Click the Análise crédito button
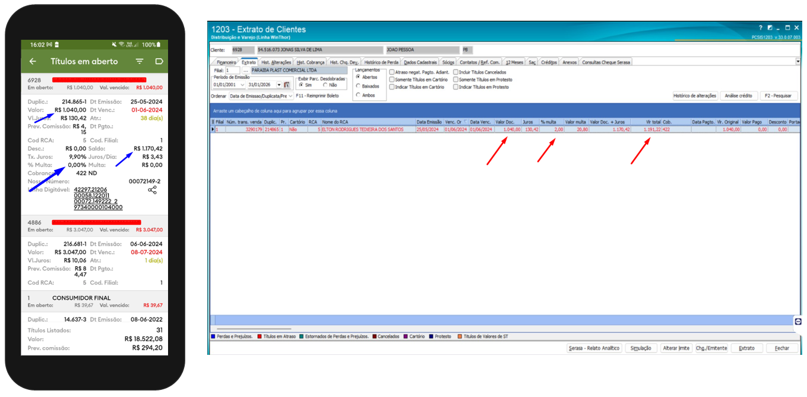The image size is (807, 397). click(x=739, y=96)
